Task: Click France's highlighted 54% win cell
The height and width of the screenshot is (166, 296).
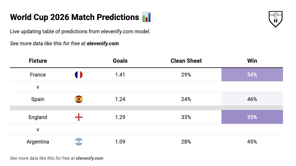Action: pyautogui.click(x=252, y=75)
